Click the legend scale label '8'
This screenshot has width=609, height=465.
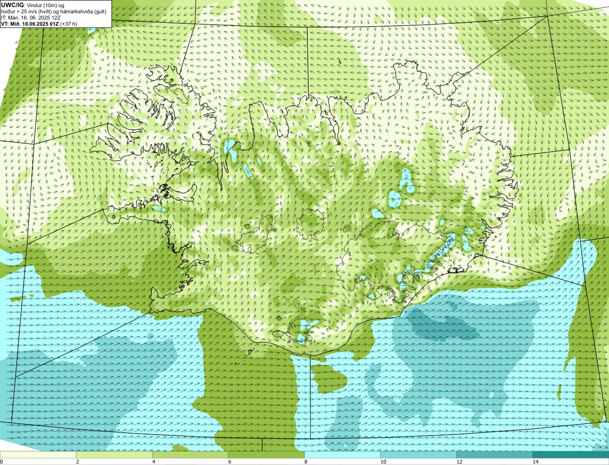tap(305, 462)
